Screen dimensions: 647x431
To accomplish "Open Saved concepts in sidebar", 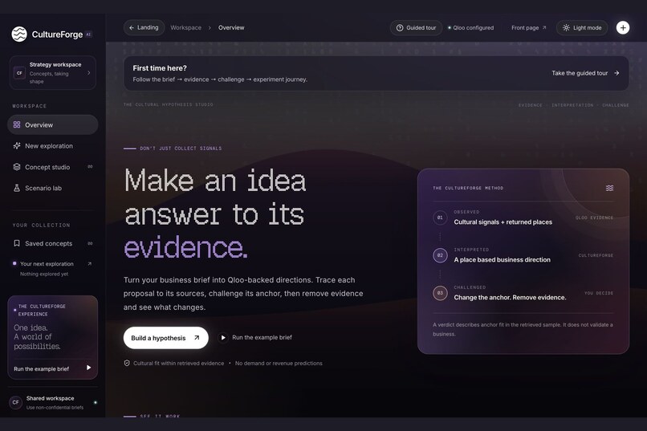I will (53, 243).
